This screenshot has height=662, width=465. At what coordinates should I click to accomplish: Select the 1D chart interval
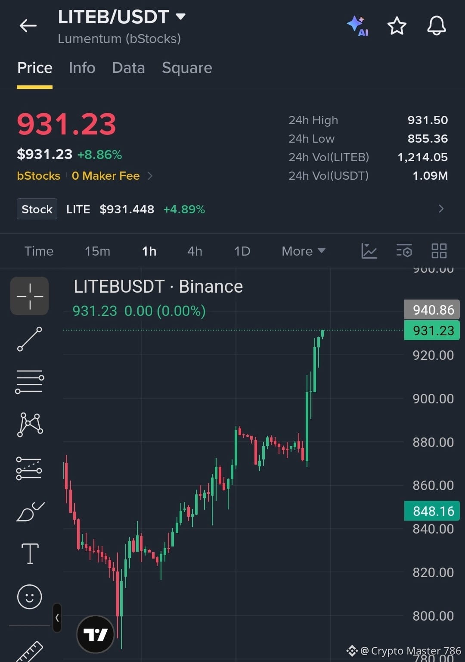pyautogui.click(x=242, y=251)
